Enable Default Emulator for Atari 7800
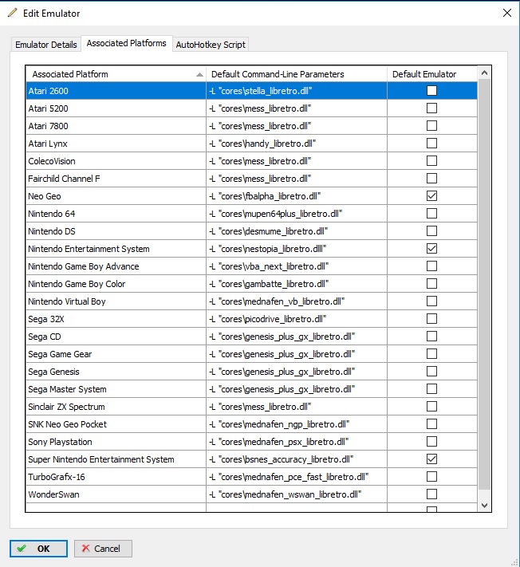The width and height of the screenshot is (520, 567). (x=431, y=125)
